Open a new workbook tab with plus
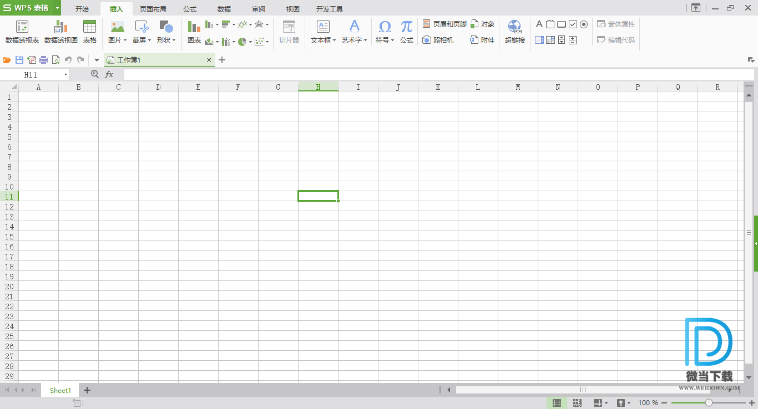 coord(222,60)
